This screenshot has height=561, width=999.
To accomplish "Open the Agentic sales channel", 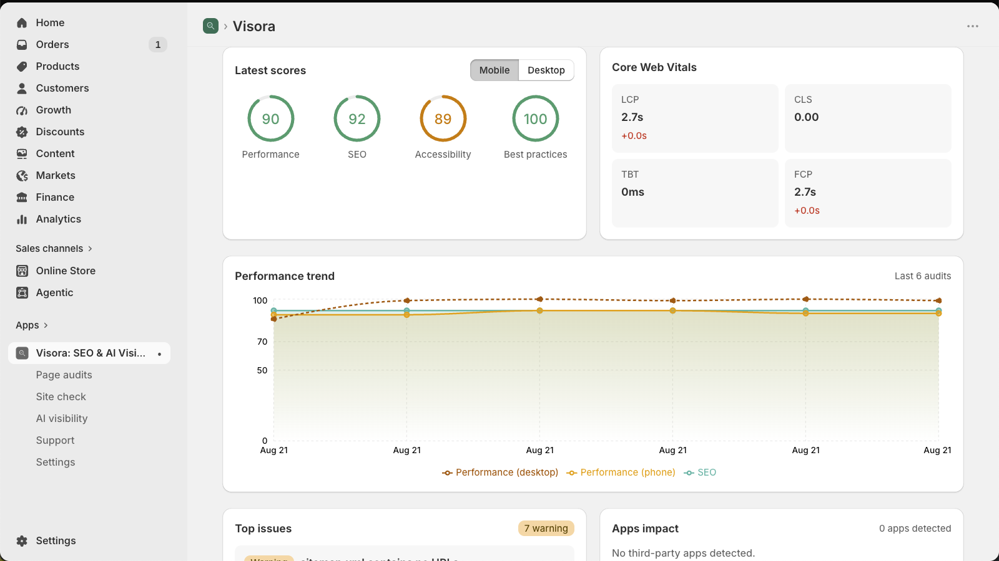I will pyautogui.click(x=54, y=293).
